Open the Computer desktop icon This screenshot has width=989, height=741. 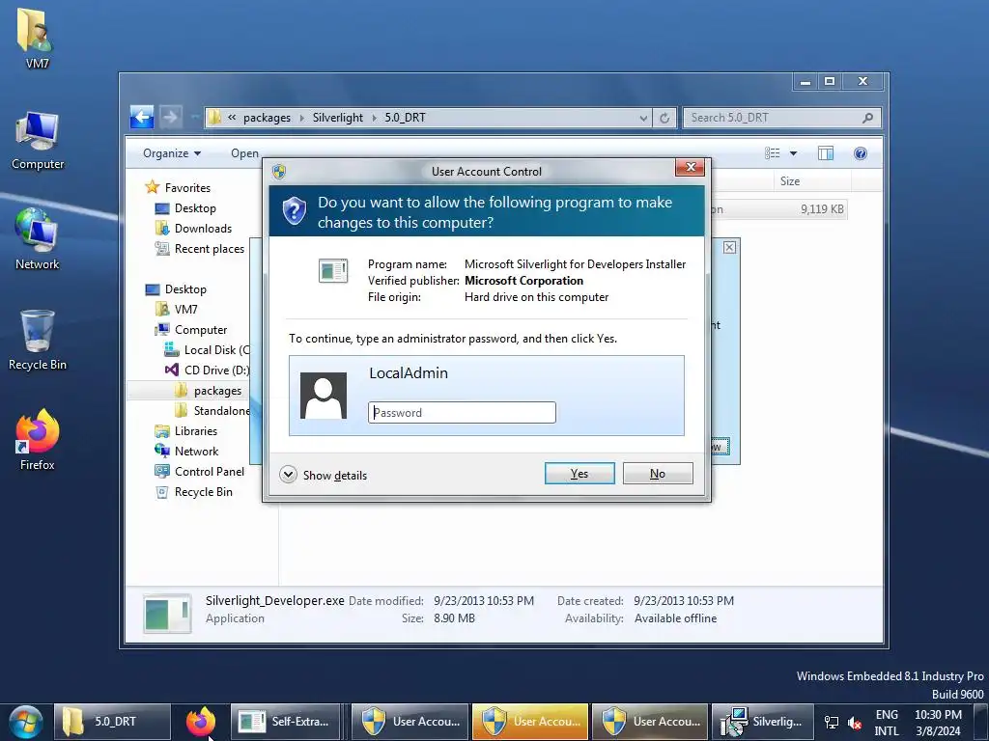pyautogui.click(x=38, y=140)
